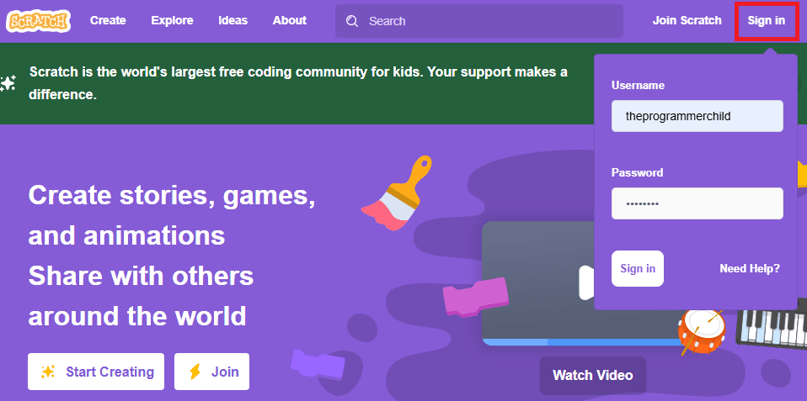Open the Create menu item
This screenshot has height=401, width=807.
[x=108, y=21]
